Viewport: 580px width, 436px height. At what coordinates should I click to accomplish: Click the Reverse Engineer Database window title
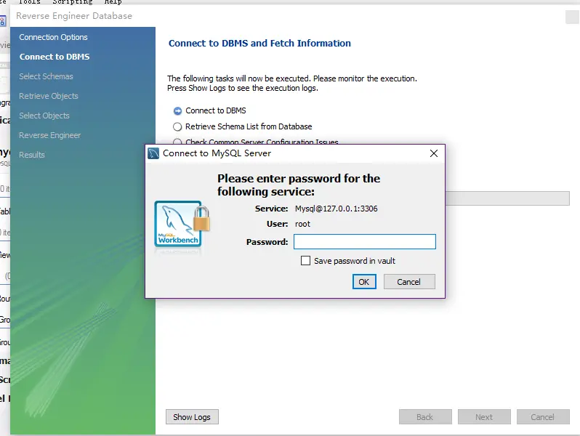pyautogui.click(x=74, y=16)
